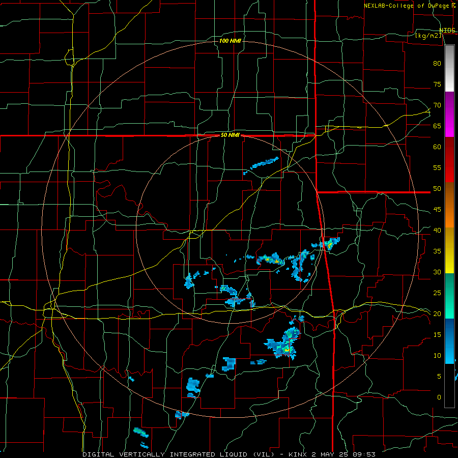
Task: Click the 50 NMI range ring label
Action: click(x=230, y=135)
